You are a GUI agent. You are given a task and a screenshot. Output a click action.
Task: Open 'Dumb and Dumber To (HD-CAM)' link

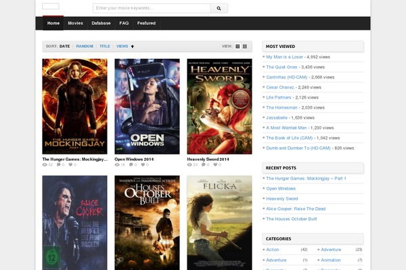point(298,148)
